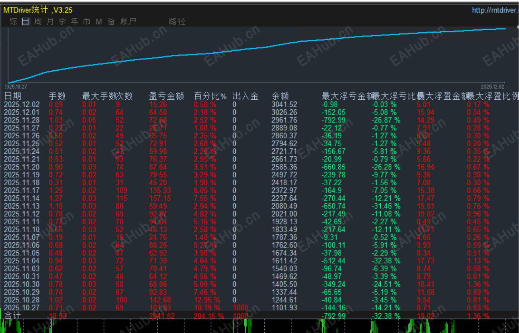Click balance value 2021.00
The height and width of the screenshot is (333, 519).
point(284,214)
